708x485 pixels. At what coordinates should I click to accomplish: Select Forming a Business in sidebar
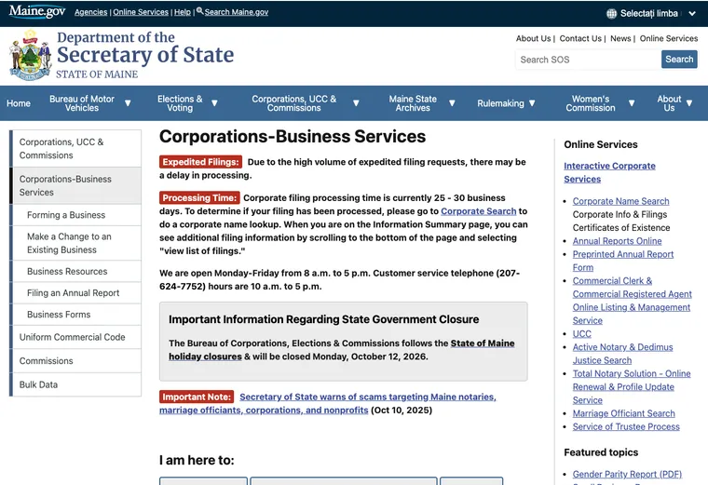(x=76, y=215)
